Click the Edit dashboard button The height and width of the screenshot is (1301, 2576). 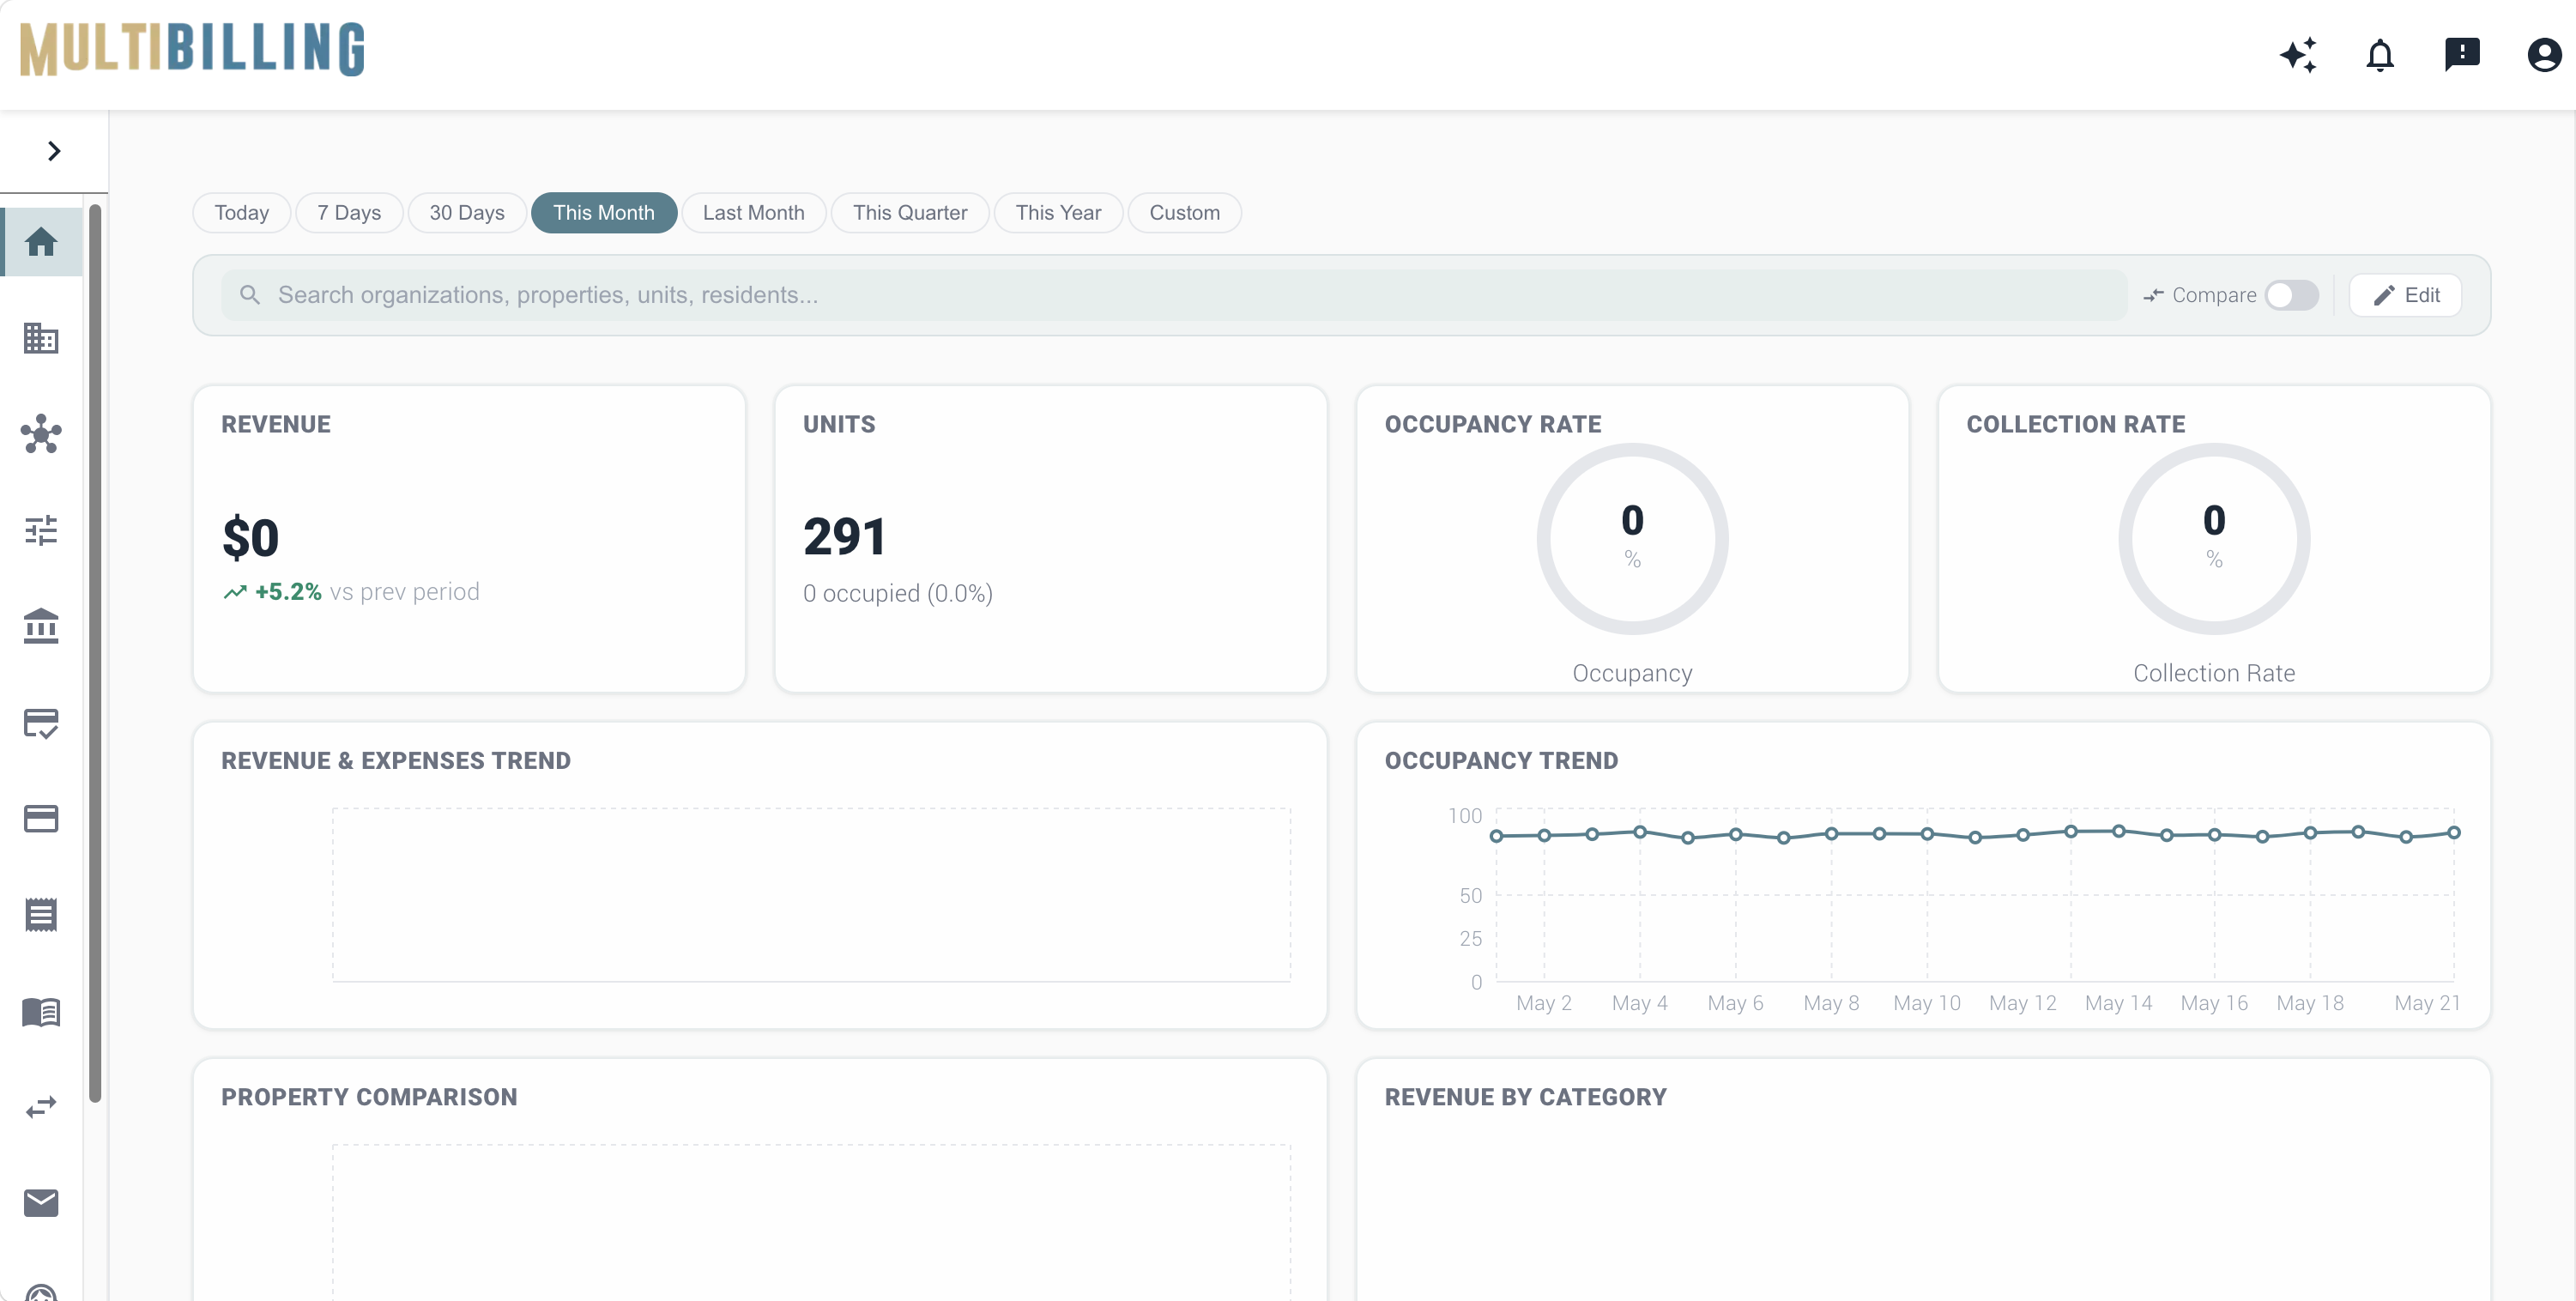pos(2405,295)
